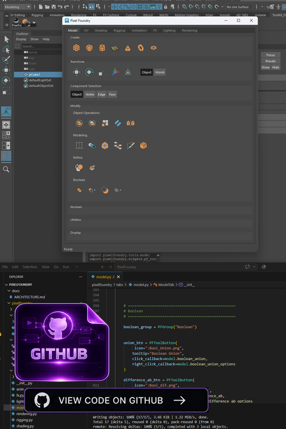Click the Focus button in Maya

[x=271, y=55]
